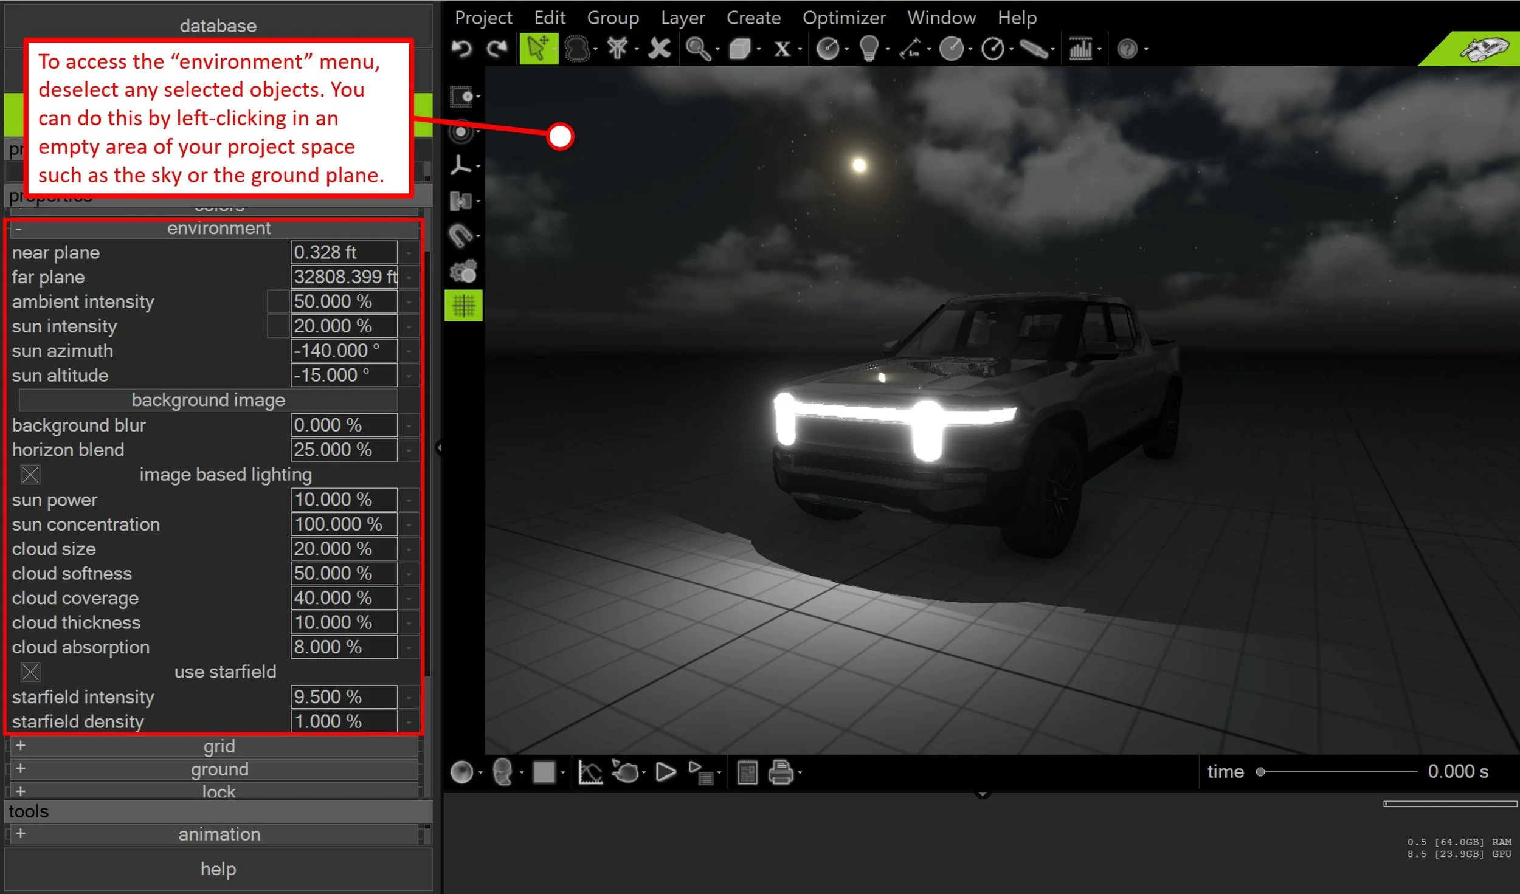Click the green grid toggle icon
The height and width of the screenshot is (894, 1520).
[x=463, y=306]
